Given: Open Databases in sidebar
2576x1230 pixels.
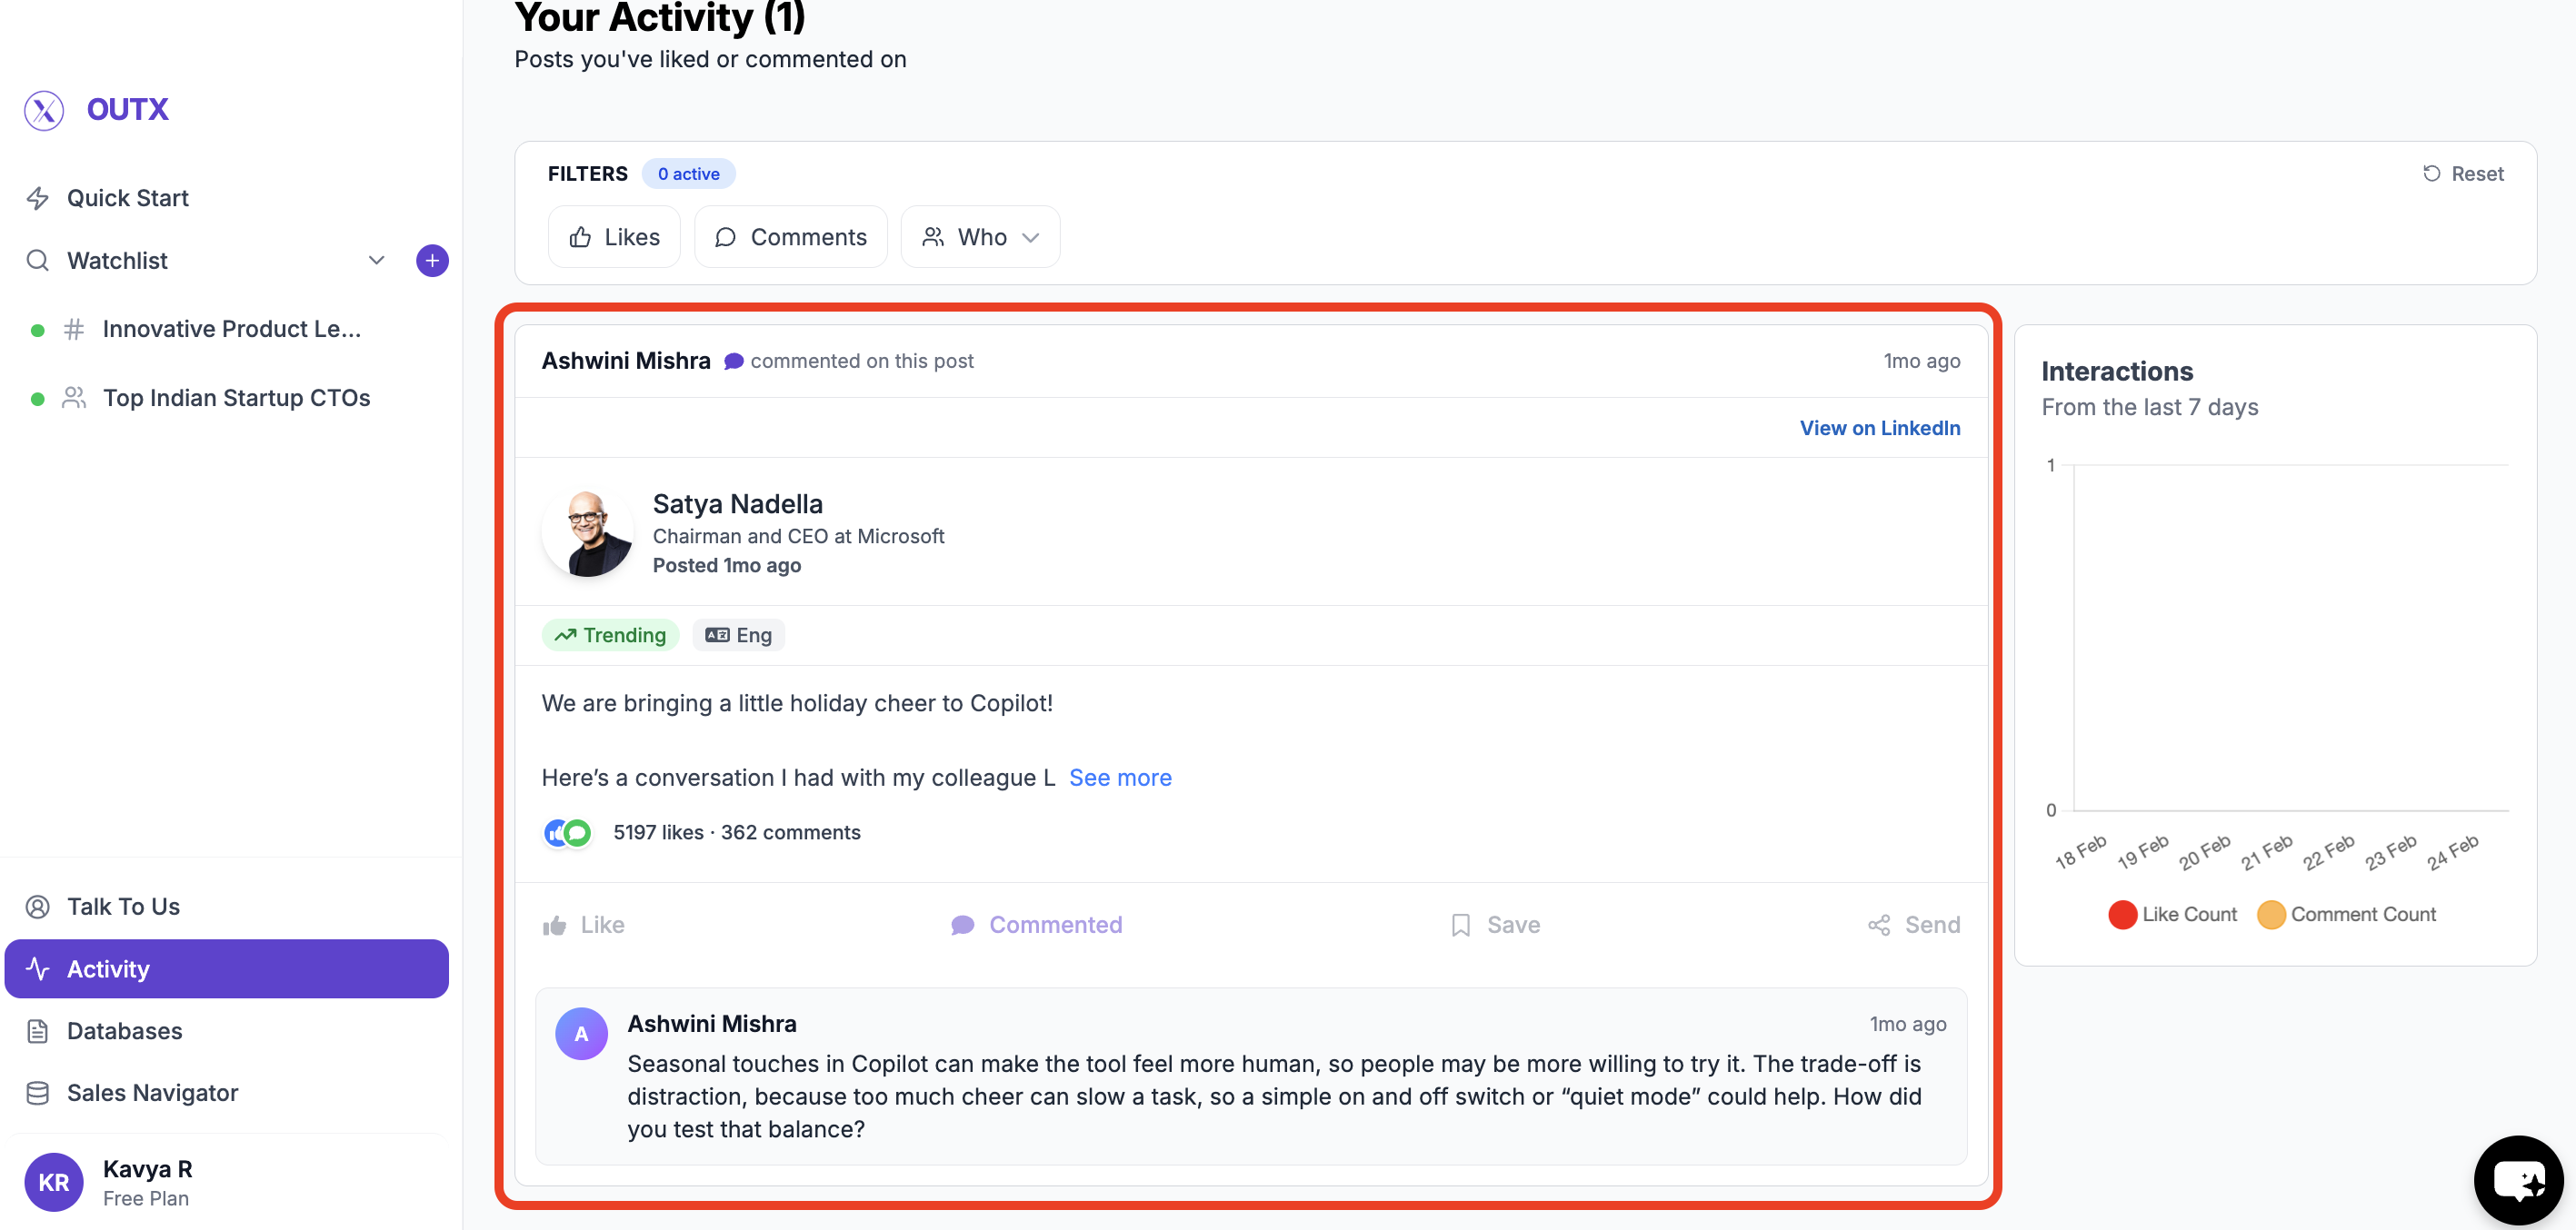Looking at the screenshot, I should coord(124,1030).
